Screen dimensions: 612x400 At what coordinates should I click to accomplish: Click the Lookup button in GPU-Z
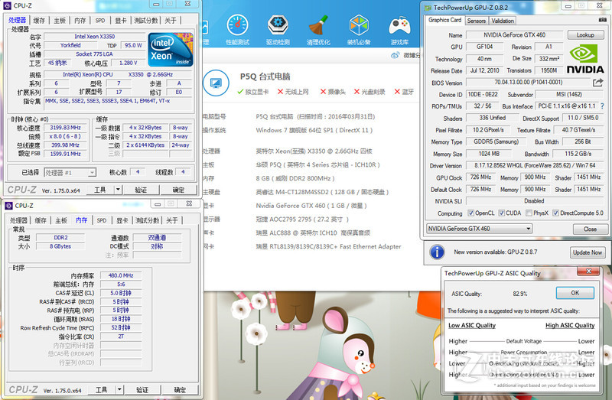585,34
